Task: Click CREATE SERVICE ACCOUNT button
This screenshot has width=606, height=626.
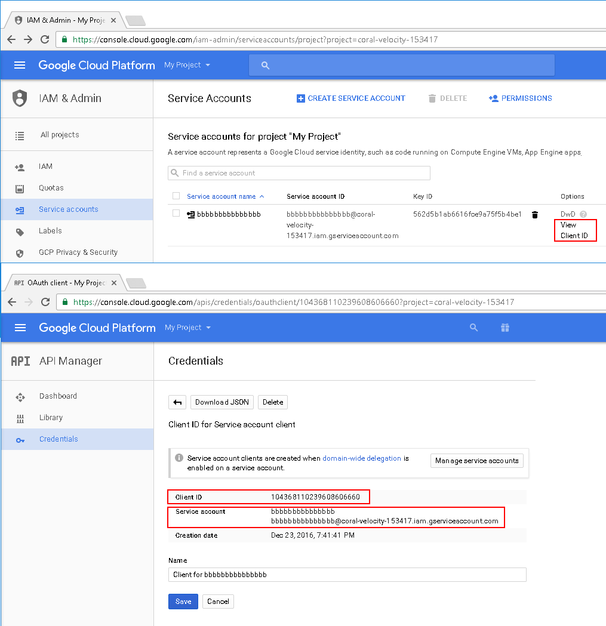Action: [x=351, y=98]
